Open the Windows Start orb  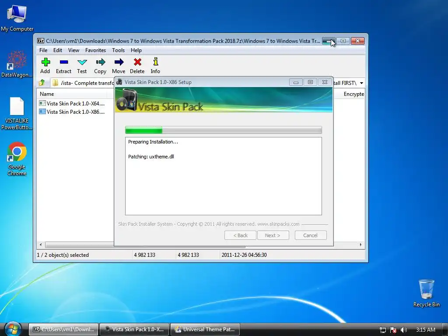click(x=13, y=329)
